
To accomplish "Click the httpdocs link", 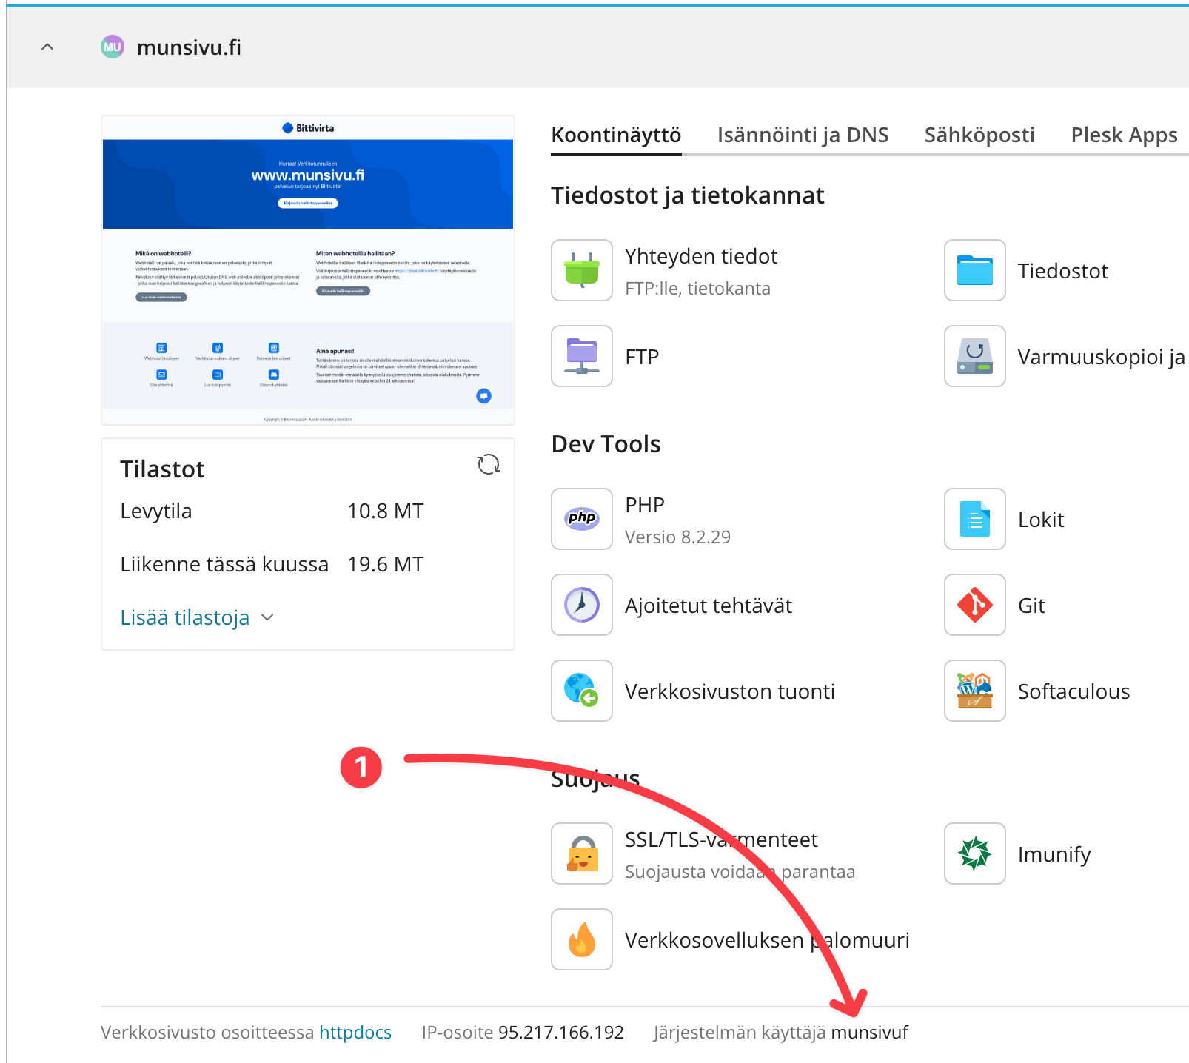I will tap(355, 1032).
